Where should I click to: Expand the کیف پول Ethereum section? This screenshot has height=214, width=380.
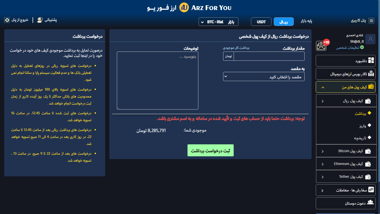pos(346,164)
